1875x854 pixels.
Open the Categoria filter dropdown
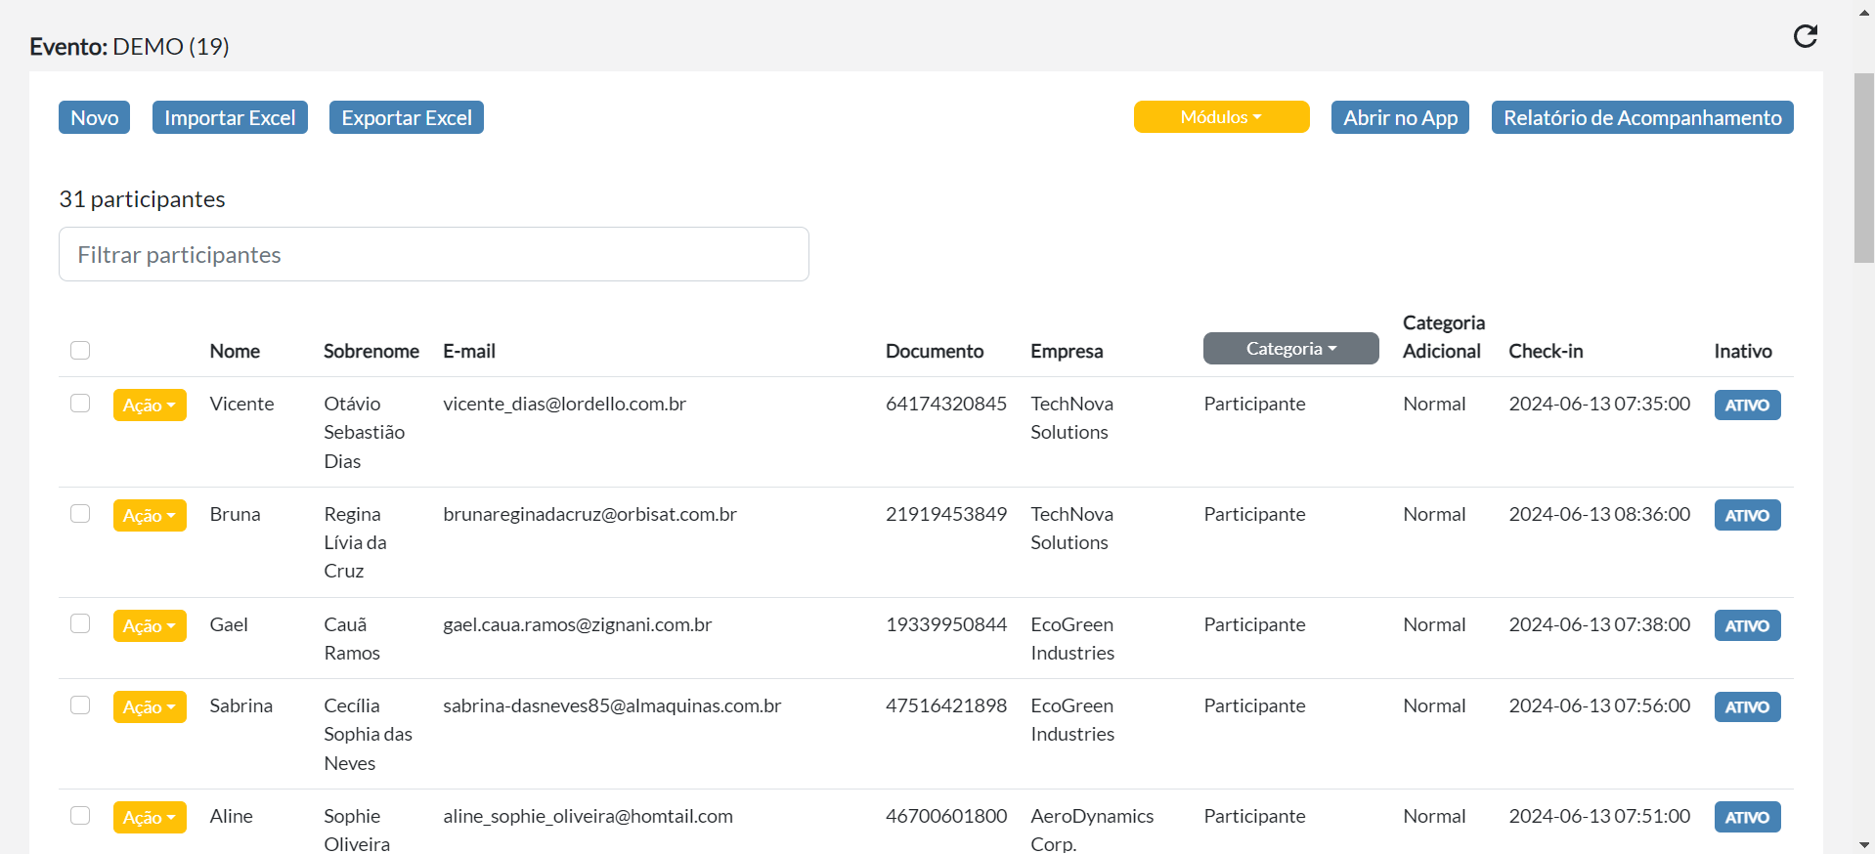coord(1290,348)
